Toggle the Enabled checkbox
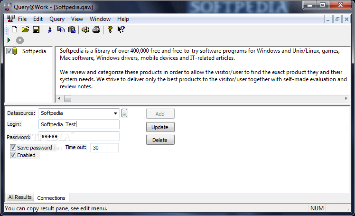Screen dimensions: 355x216 click(13, 155)
